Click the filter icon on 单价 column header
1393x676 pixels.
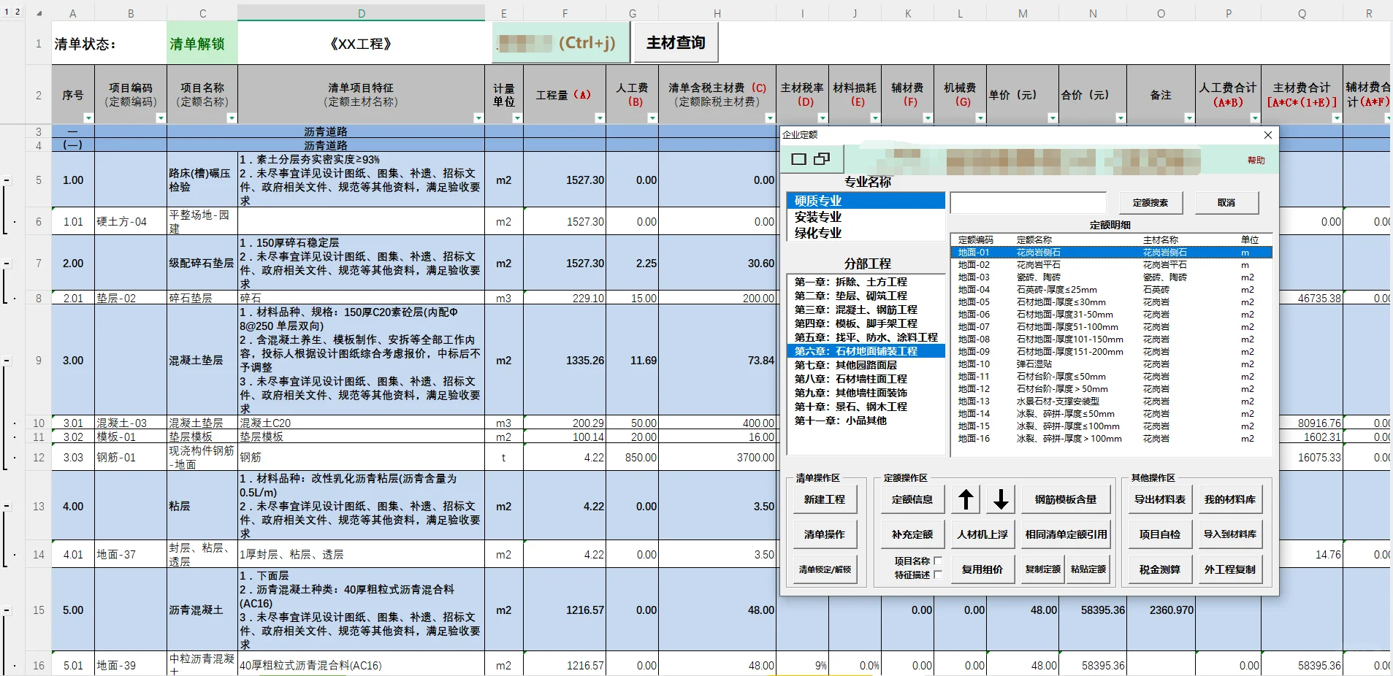(1052, 118)
